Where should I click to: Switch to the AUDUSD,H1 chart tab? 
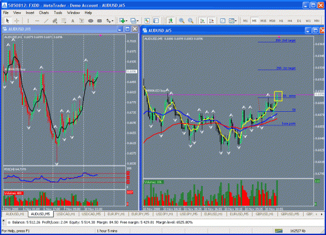pyautogui.click(x=15, y=214)
